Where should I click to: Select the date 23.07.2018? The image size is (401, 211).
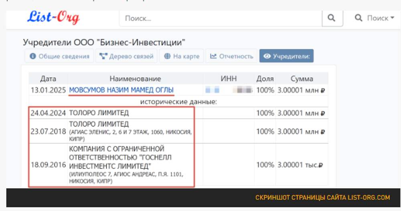coord(49,131)
